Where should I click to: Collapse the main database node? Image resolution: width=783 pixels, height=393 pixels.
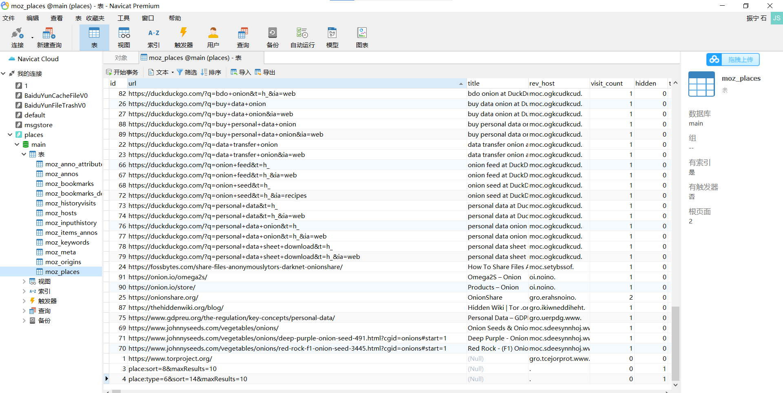tap(17, 144)
